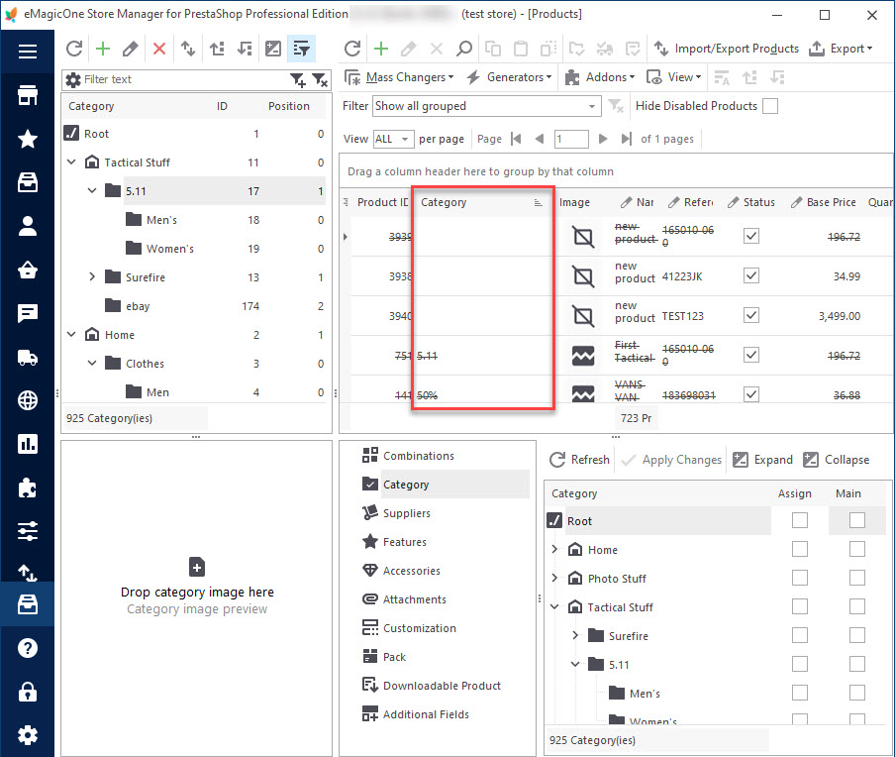
Task: Open the Addons menu button
Action: point(599,77)
